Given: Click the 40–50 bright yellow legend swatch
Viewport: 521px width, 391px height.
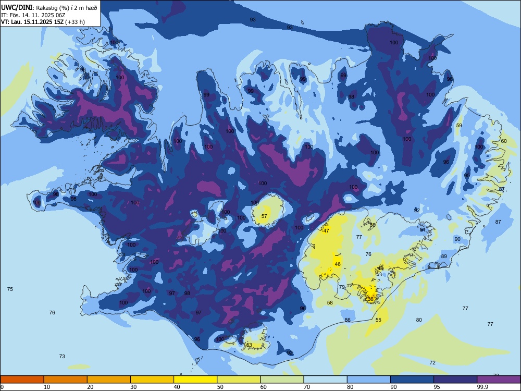Looking at the screenshot, I should tap(195, 380).
